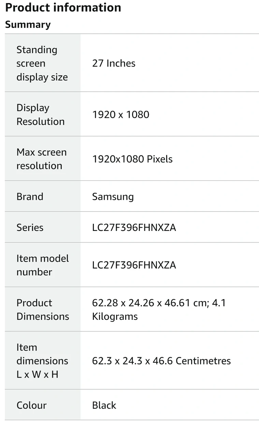This screenshot has width=259, height=422.
Task: Click the Standing screen display size label
Action: click(42, 63)
